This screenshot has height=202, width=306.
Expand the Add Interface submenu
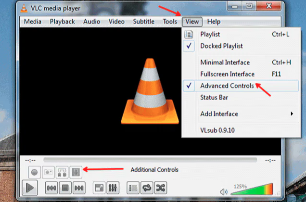[241, 114]
